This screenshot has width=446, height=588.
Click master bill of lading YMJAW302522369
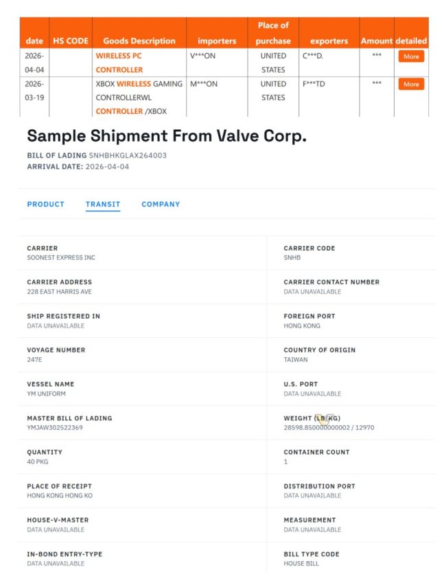click(55, 428)
